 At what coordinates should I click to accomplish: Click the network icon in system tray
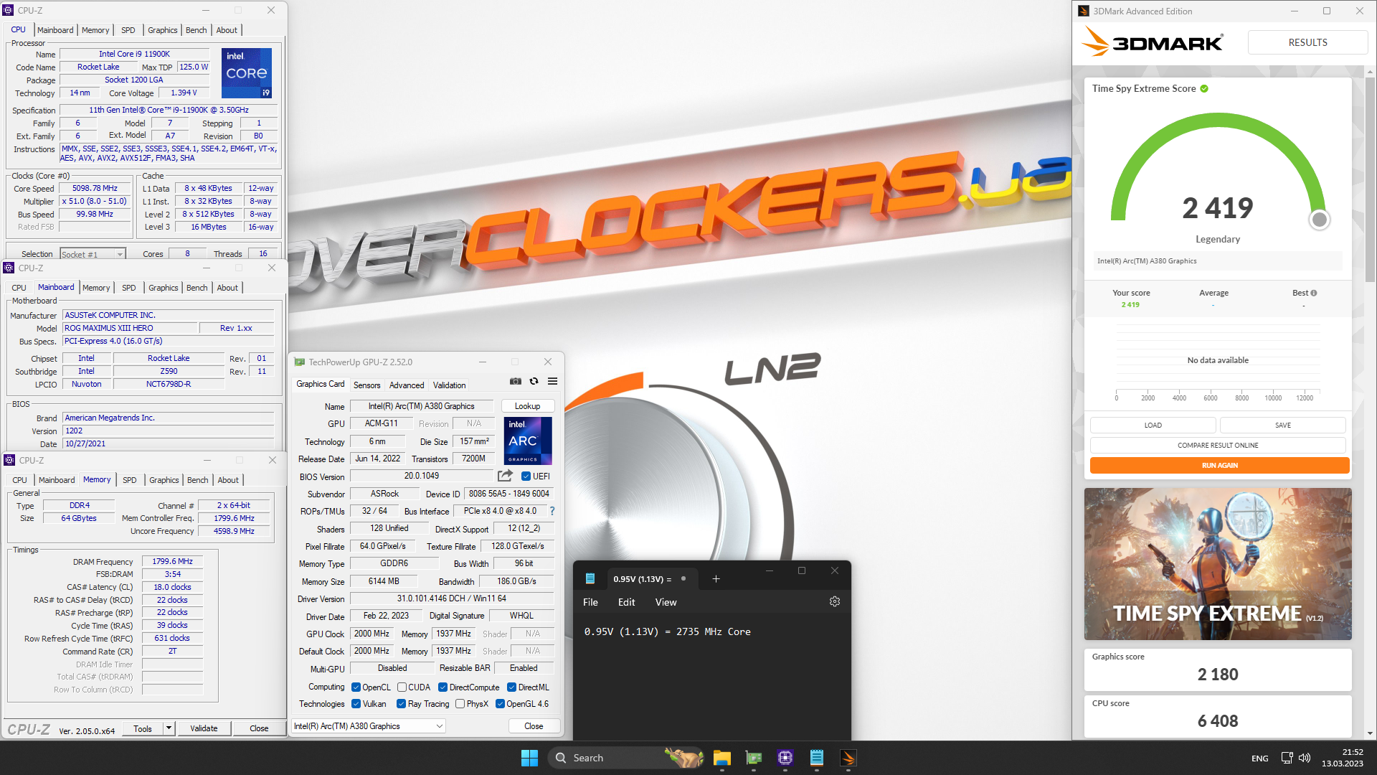click(1287, 758)
